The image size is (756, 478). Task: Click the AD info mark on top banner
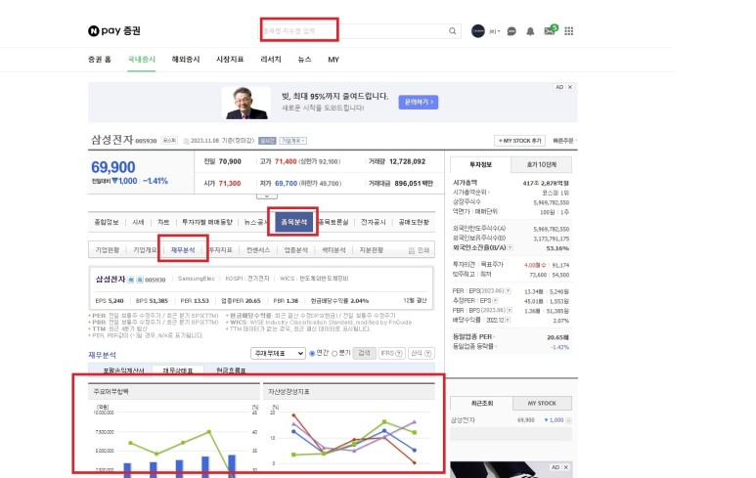point(559,87)
